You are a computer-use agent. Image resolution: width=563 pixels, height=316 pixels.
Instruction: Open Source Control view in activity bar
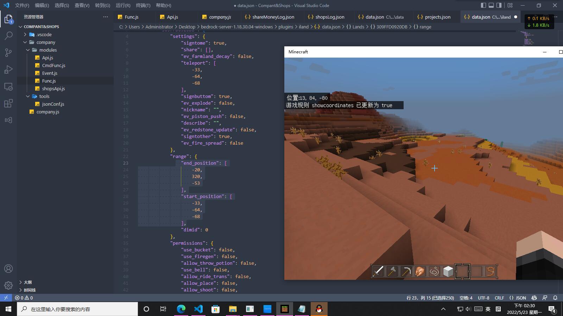(x=8, y=53)
